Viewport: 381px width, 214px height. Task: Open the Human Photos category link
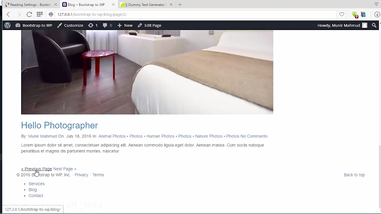(x=160, y=136)
